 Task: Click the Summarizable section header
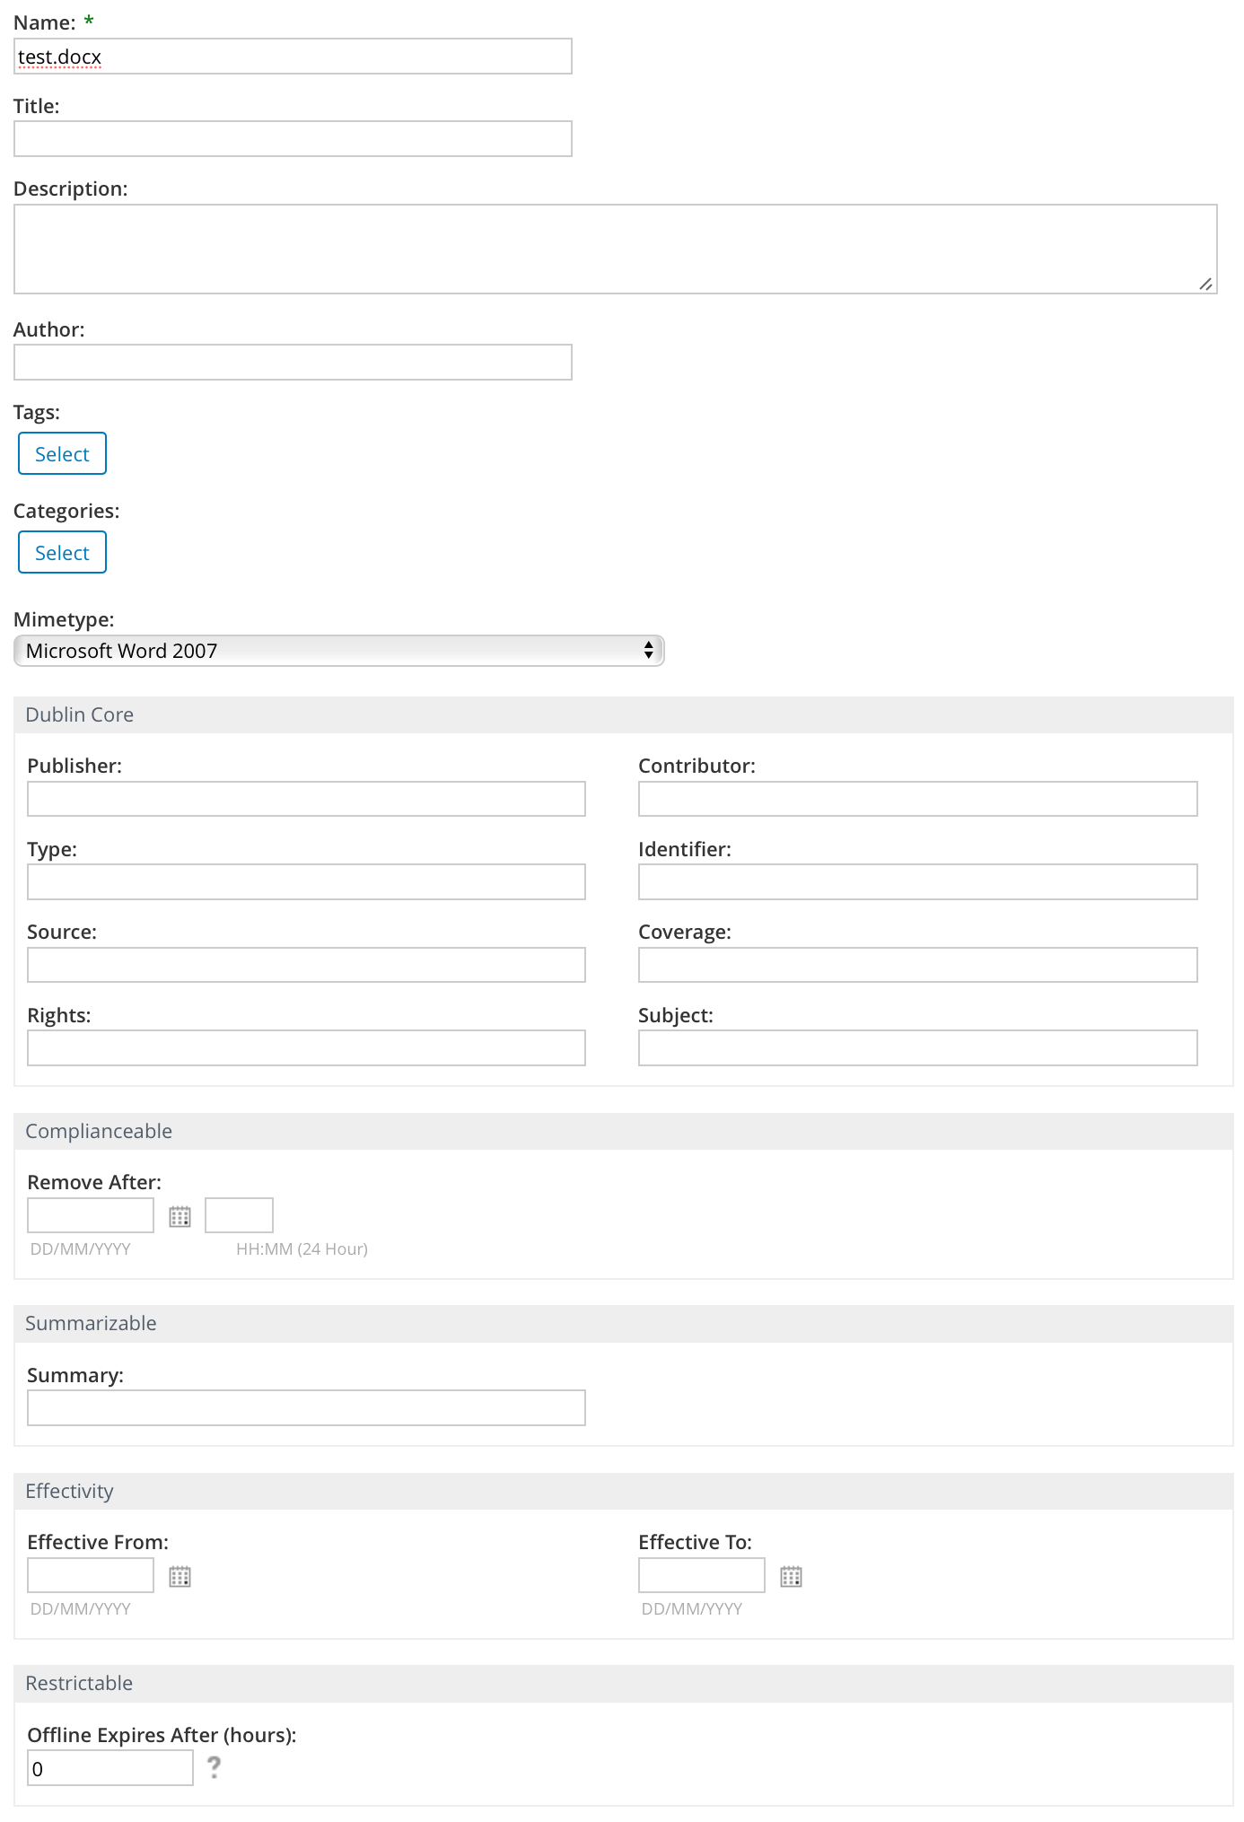[x=624, y=1324]
